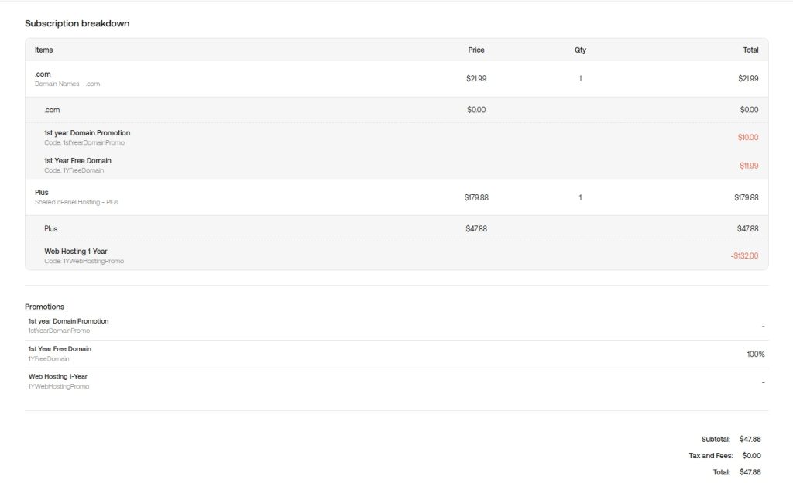Click the Price column header
793x483 pixels.
pos(476,50)
